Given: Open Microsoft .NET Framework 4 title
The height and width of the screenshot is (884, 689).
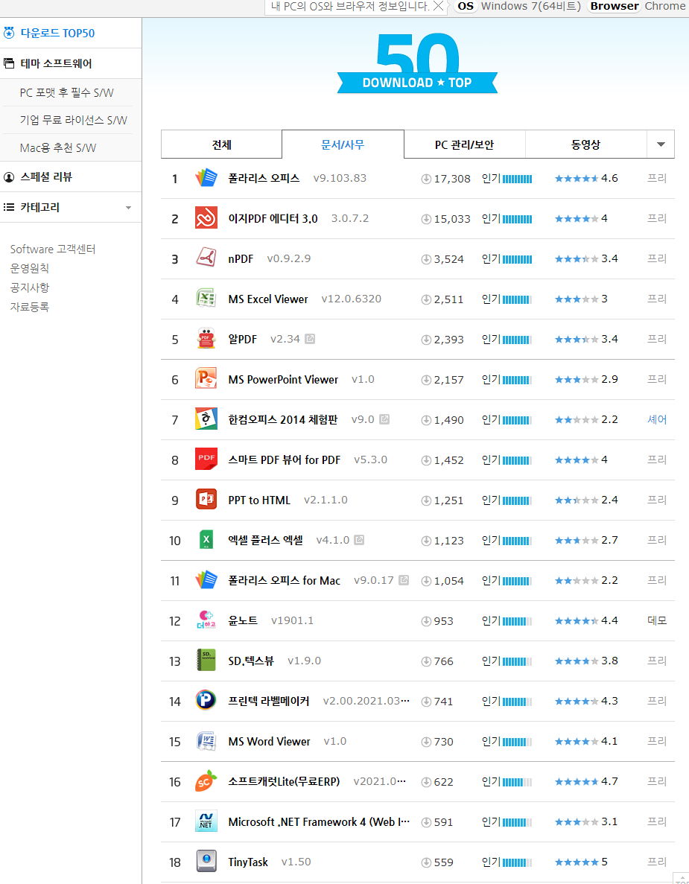Looking at the screenshot, I should point(319,821).
